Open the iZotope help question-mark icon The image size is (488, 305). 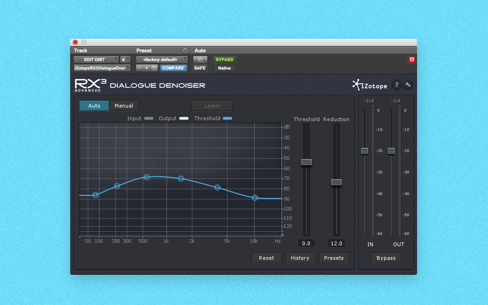[x=396, y=85]
